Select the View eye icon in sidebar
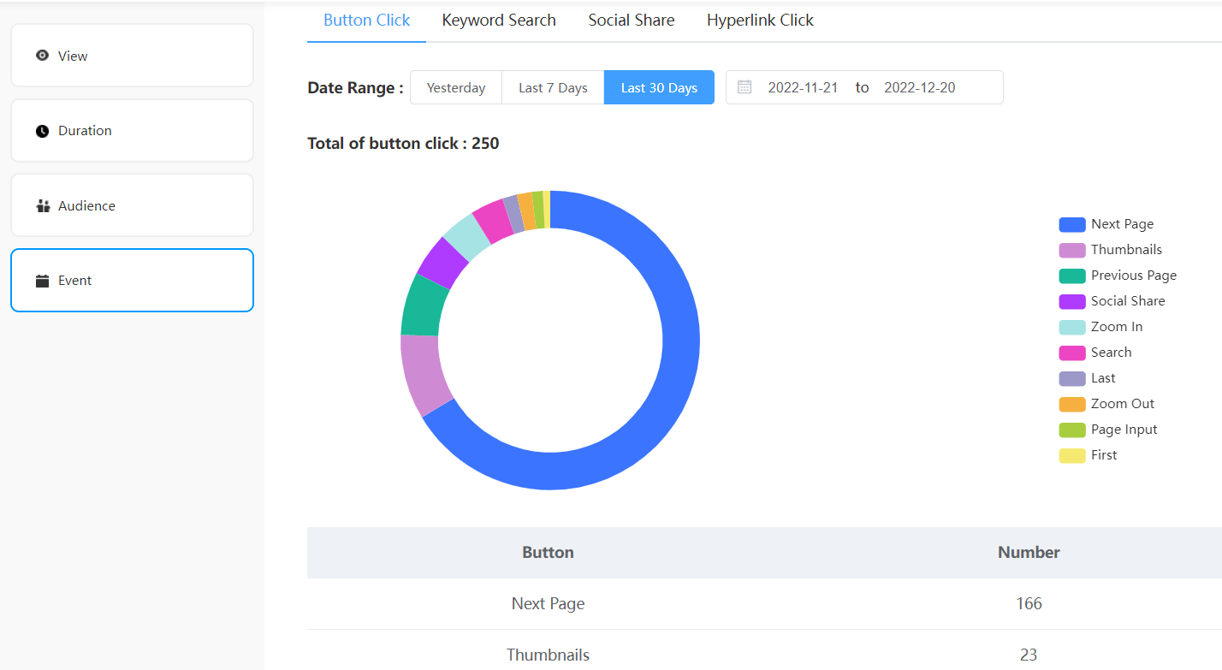This screenshot has width=1222, height=670. pyautogui.click(x=42, y=56)
